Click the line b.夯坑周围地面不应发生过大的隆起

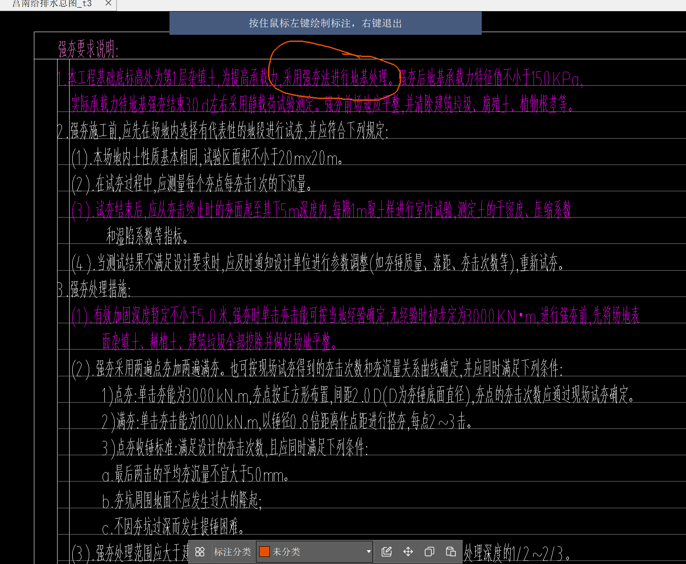point(182,501)
